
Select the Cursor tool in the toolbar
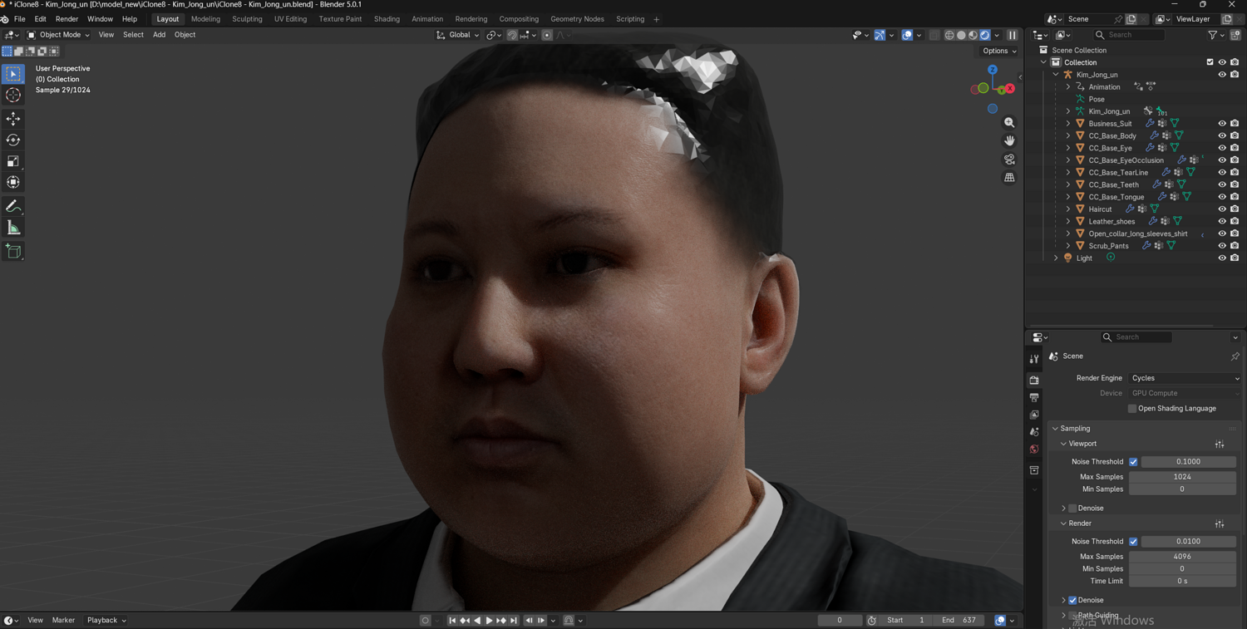[13, 96]
